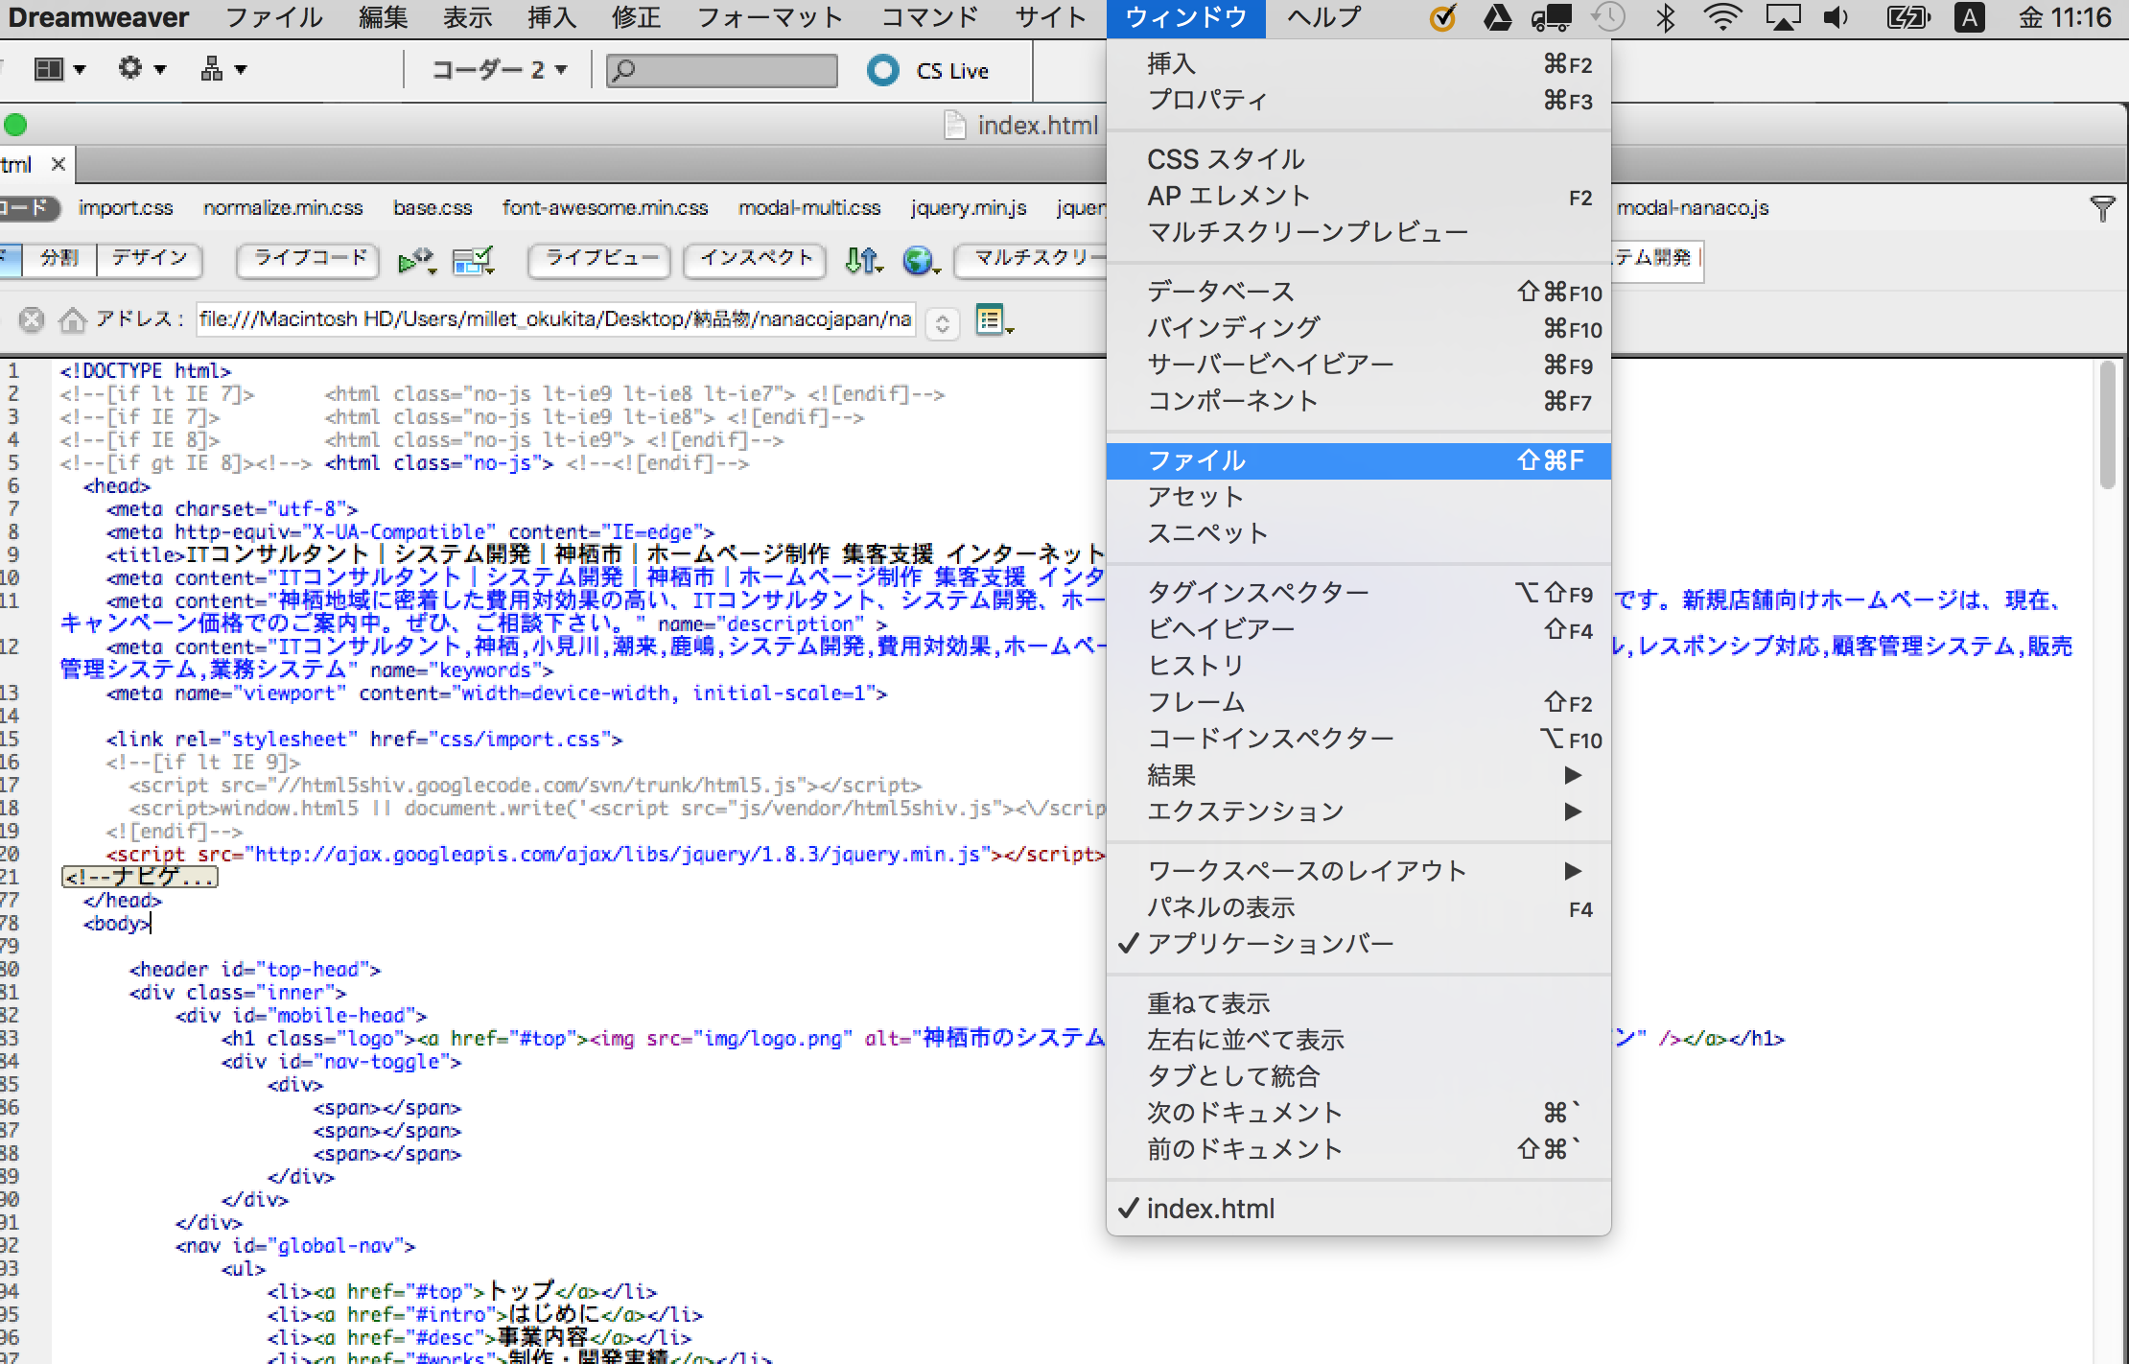The image size is (2129, 1364).
Task: Choose スニペット menu item
Action: click(x=1358, y=533)
